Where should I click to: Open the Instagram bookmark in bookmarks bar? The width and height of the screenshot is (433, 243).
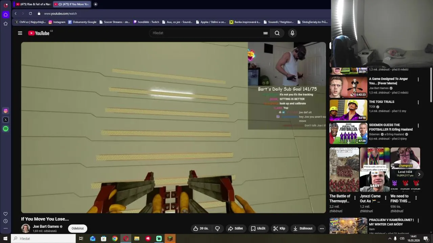[57, 22]
